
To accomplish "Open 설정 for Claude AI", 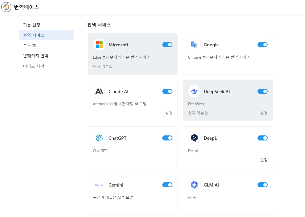I will coord(169,113).
